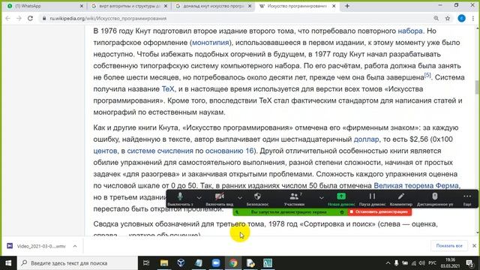480x270 pixels.
Task: Go back to previous page
Action: click(x=8, y=18)
